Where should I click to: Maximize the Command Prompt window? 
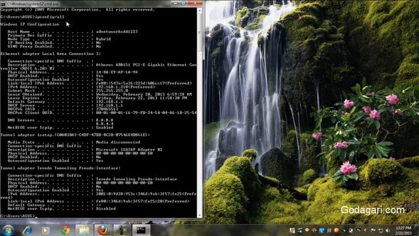click(x=183, y=3)
